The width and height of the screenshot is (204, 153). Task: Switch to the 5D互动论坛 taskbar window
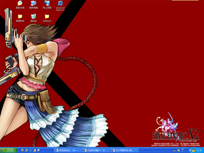coord(68,150)
